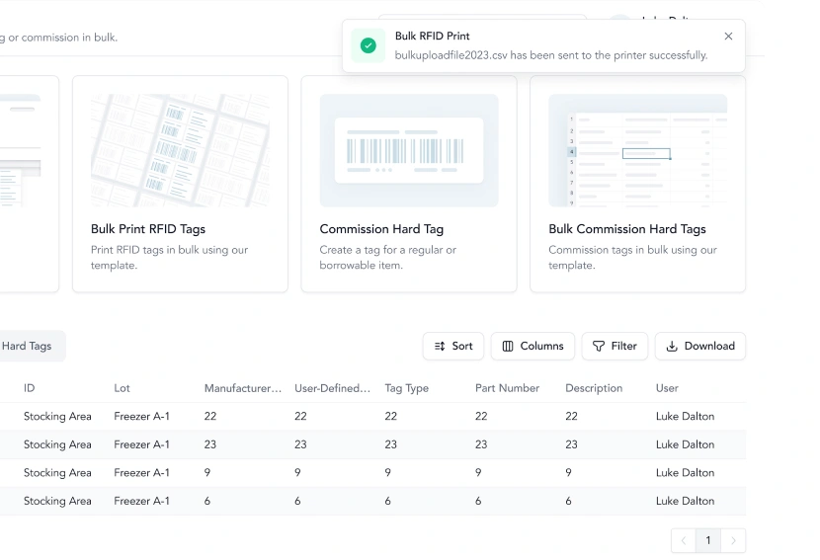Click the Part Number column header
820x560 pixels.
pos(507,388)
